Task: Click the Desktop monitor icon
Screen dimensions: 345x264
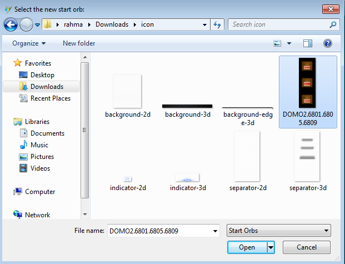Action: click(x=23, y=75)
